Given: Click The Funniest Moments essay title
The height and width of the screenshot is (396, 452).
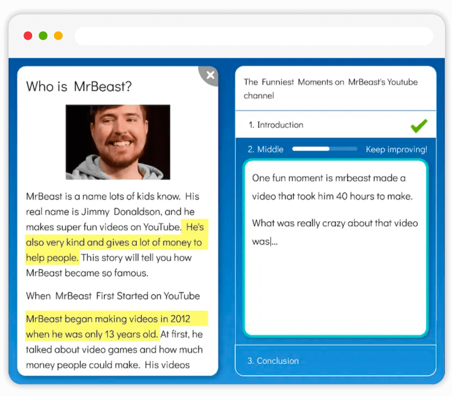Looking at the screenshot, I should [x=330, y=89].
